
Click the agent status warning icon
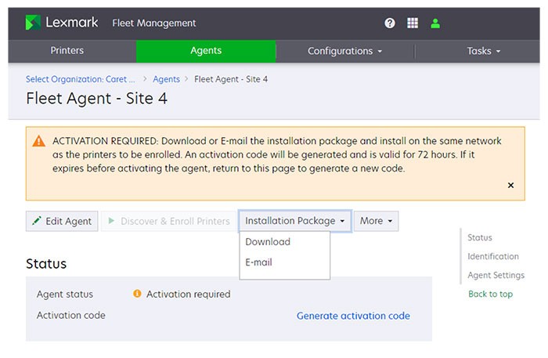point(137,295)
